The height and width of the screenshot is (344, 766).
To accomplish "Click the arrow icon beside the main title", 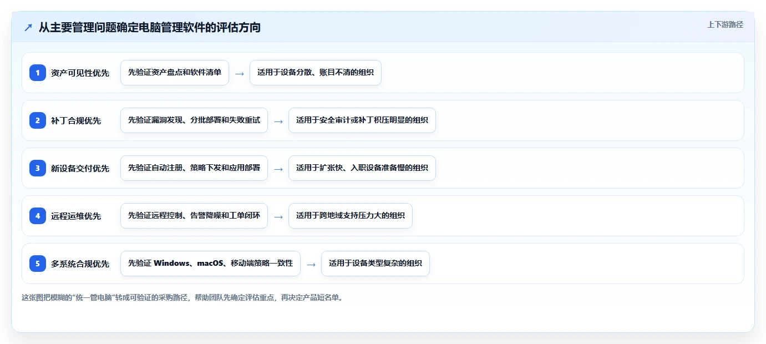I will point(28,28).
